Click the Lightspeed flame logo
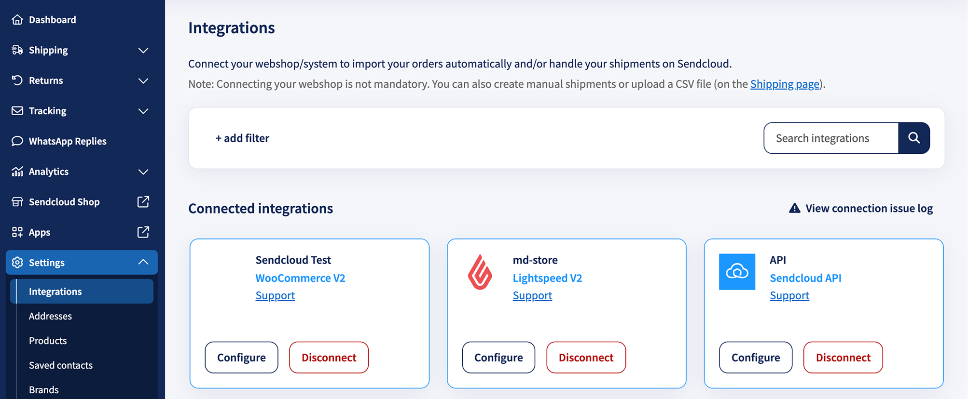 480,272
